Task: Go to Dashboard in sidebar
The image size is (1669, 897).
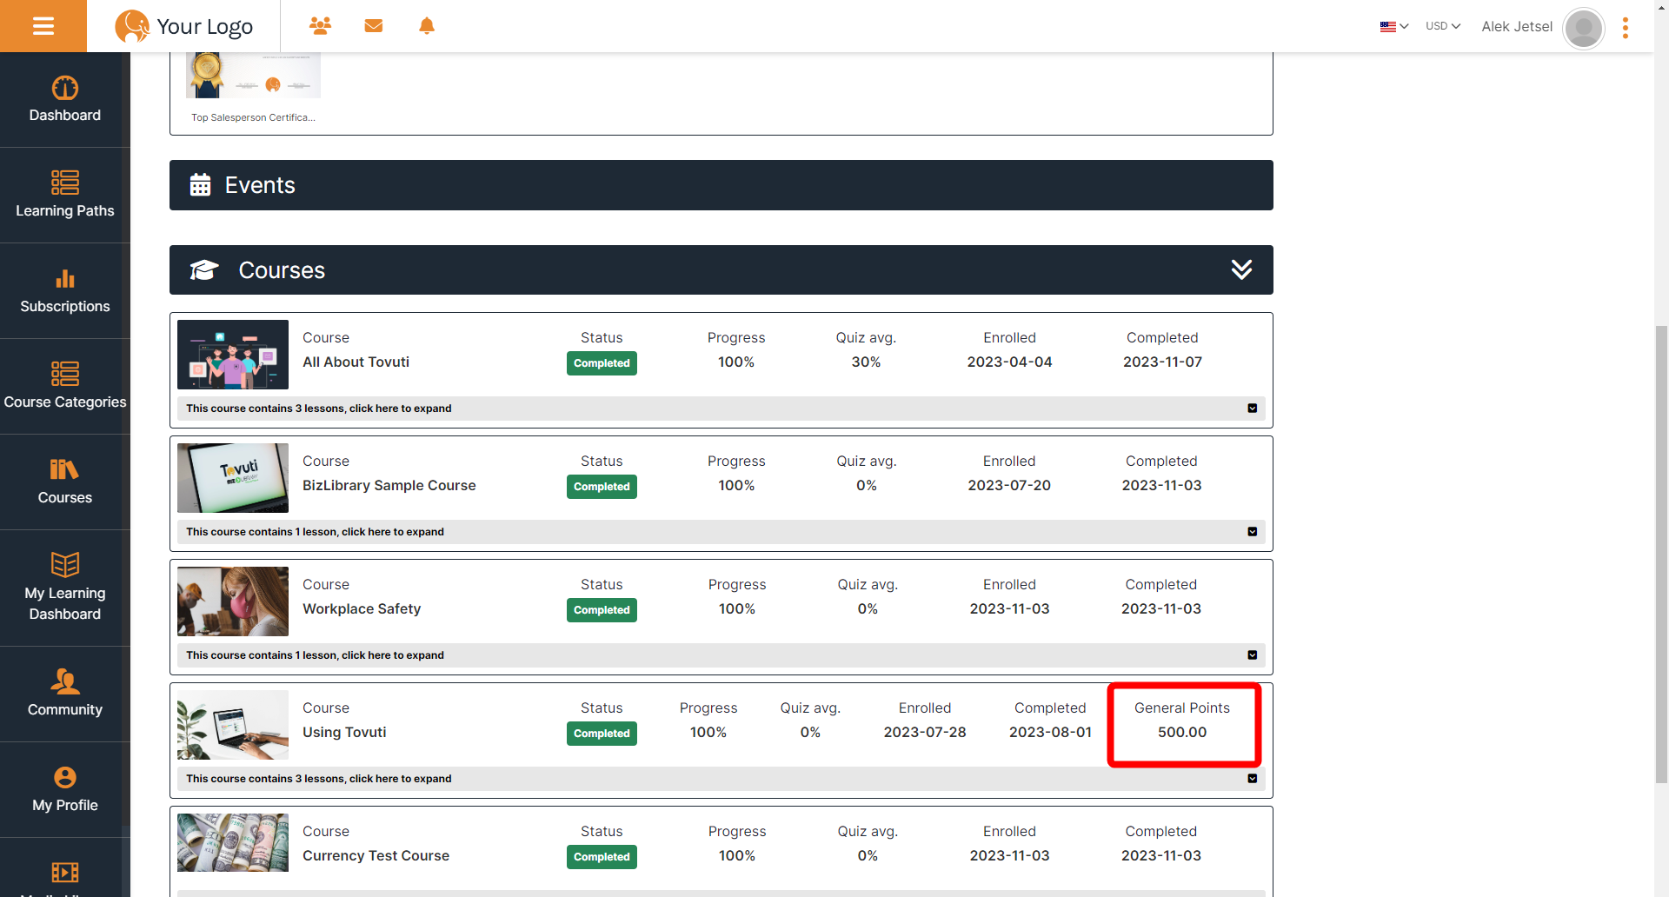Action: [65, 100]
